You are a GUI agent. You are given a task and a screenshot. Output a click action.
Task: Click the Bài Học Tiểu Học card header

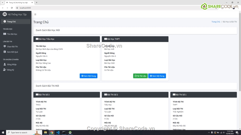pos(66,39)
